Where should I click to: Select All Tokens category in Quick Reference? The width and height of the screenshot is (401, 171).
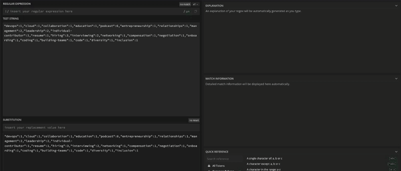pos(219,165)
